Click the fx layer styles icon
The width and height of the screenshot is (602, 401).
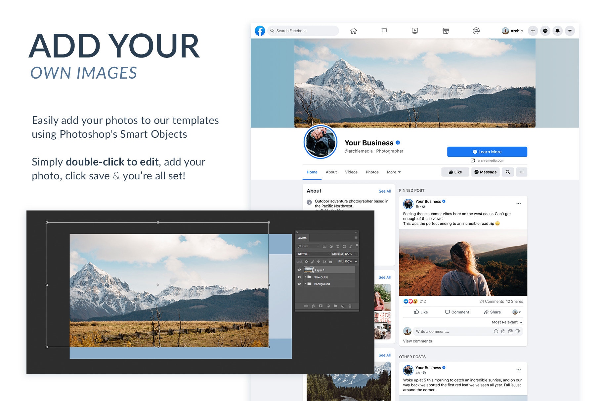(x=314, y=306)
